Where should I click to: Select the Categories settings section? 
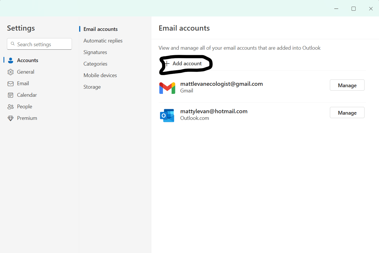pyautogui.click(x=95, y=64)
